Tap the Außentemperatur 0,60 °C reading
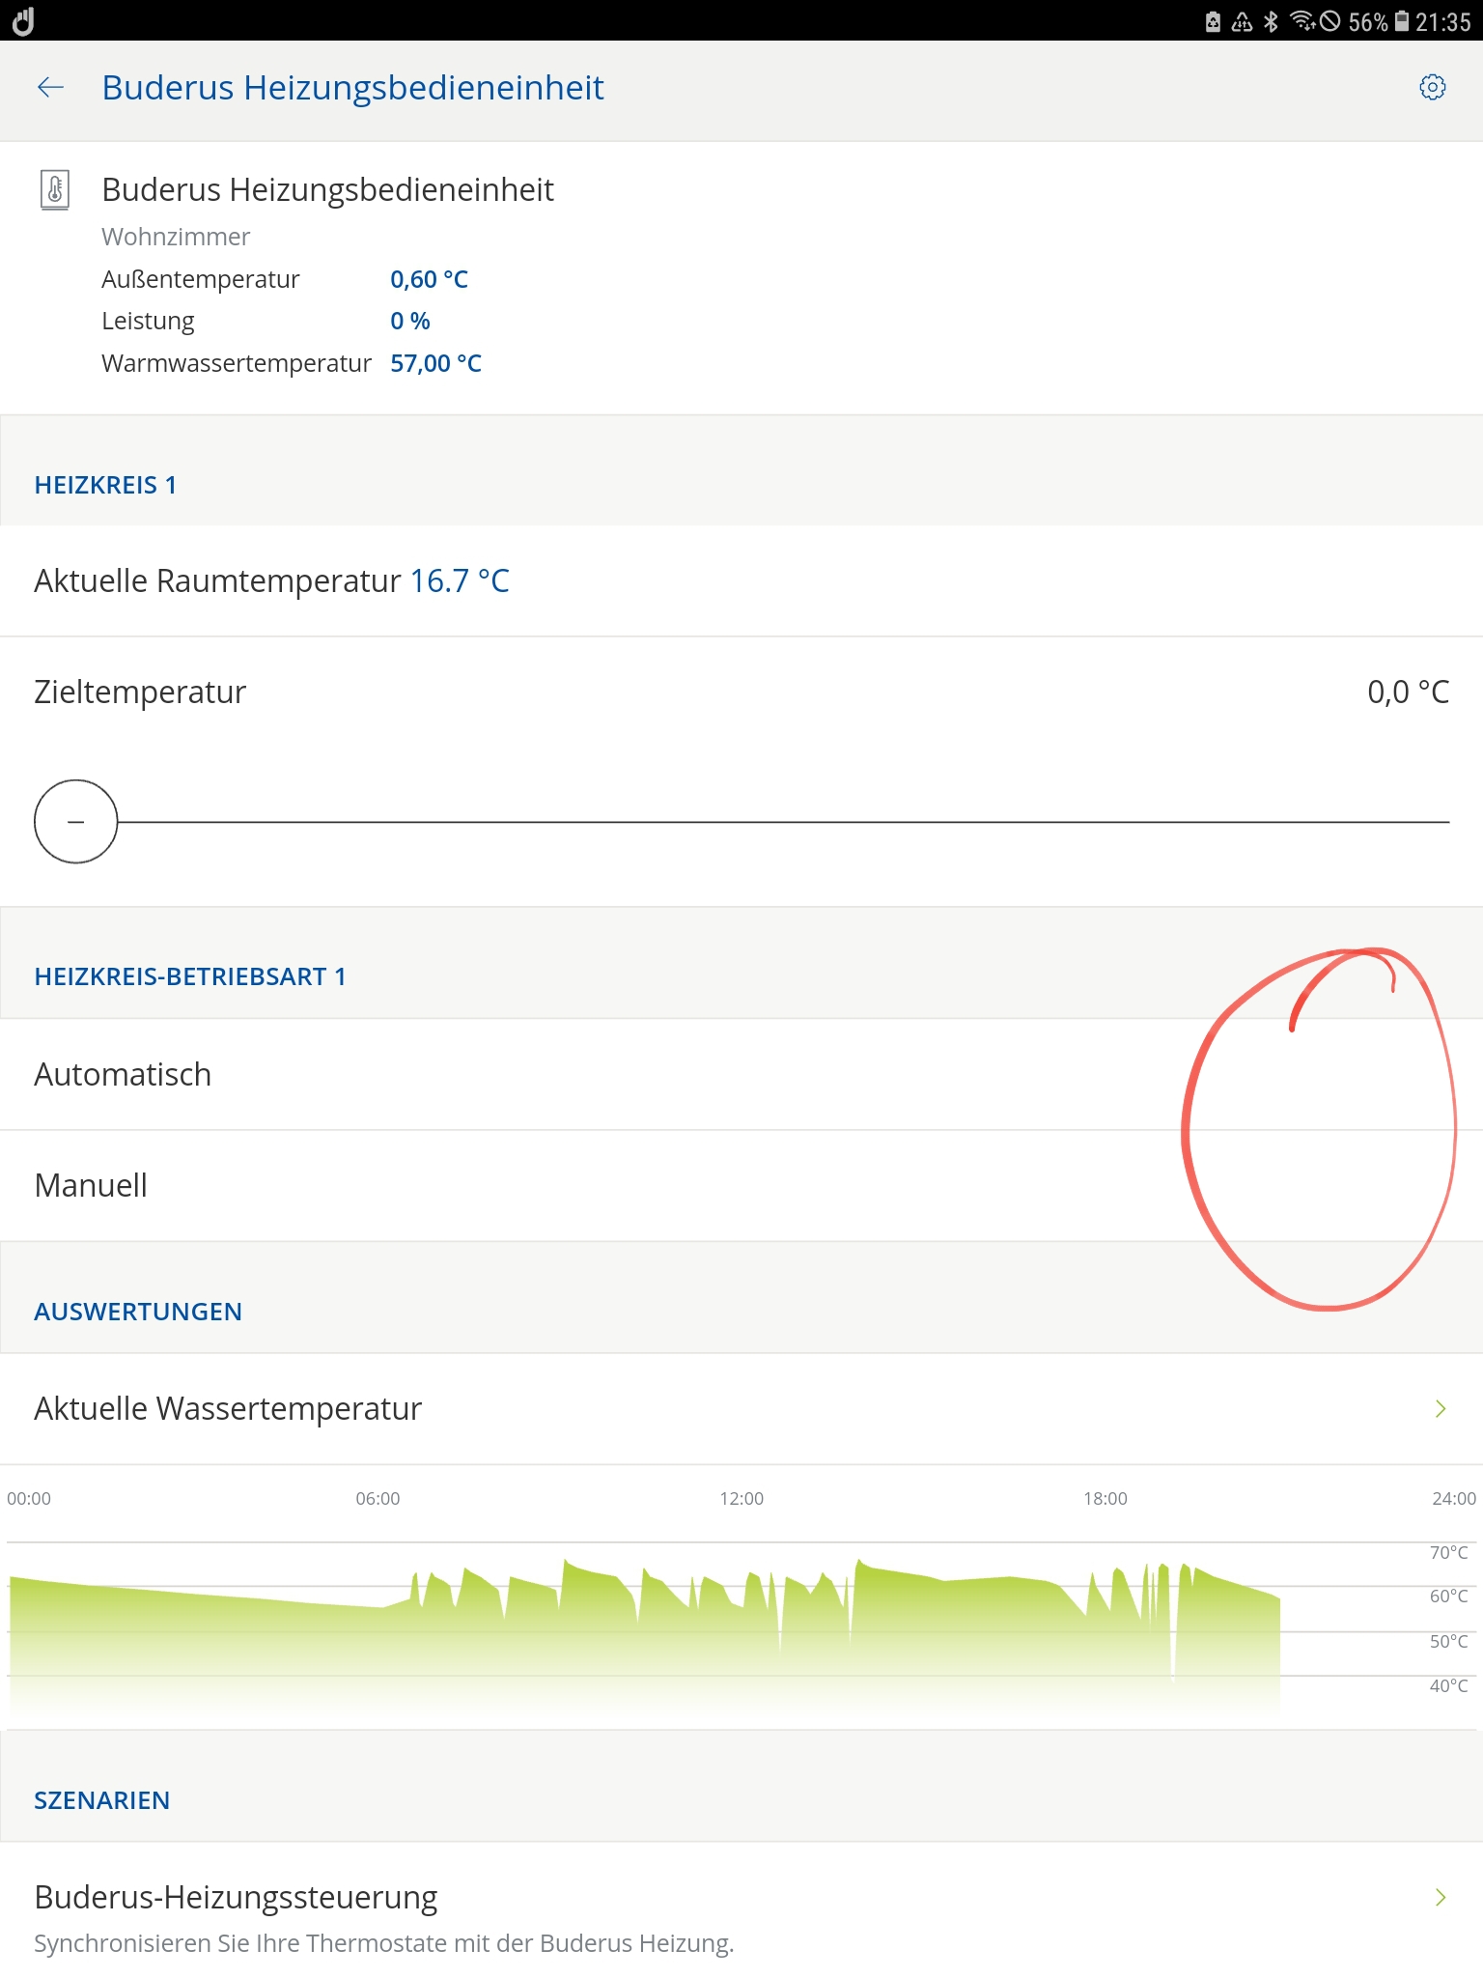Viewport: 1483px width, 1978px height. click(429, 280)
